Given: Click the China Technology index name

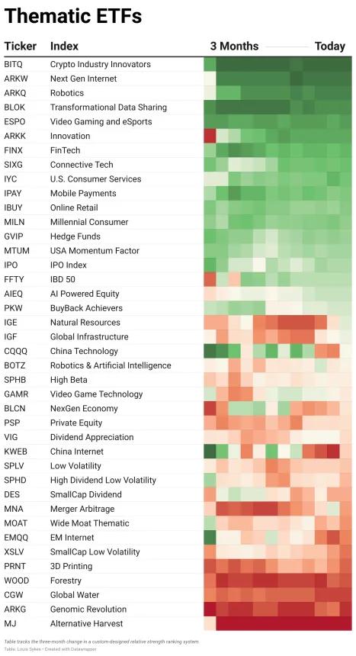Looking at the screenshot, I should [84, 351].
